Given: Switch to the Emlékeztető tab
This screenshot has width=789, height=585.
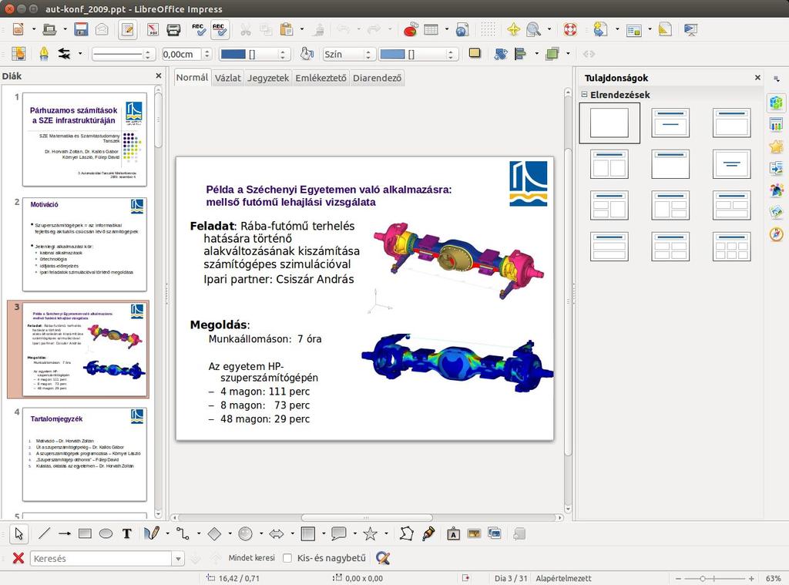Looking at the screenshot, I should click(x=321, y=78).
